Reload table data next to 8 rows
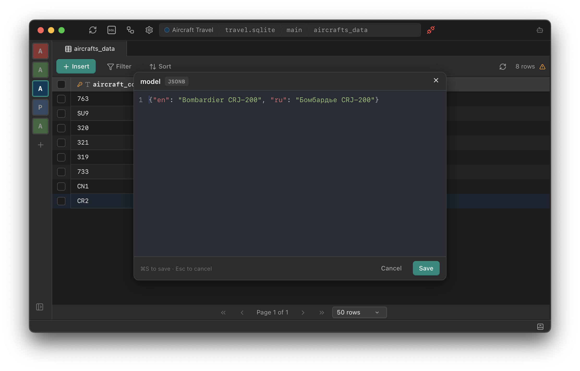The image size is (580, 371). (503, 67)
